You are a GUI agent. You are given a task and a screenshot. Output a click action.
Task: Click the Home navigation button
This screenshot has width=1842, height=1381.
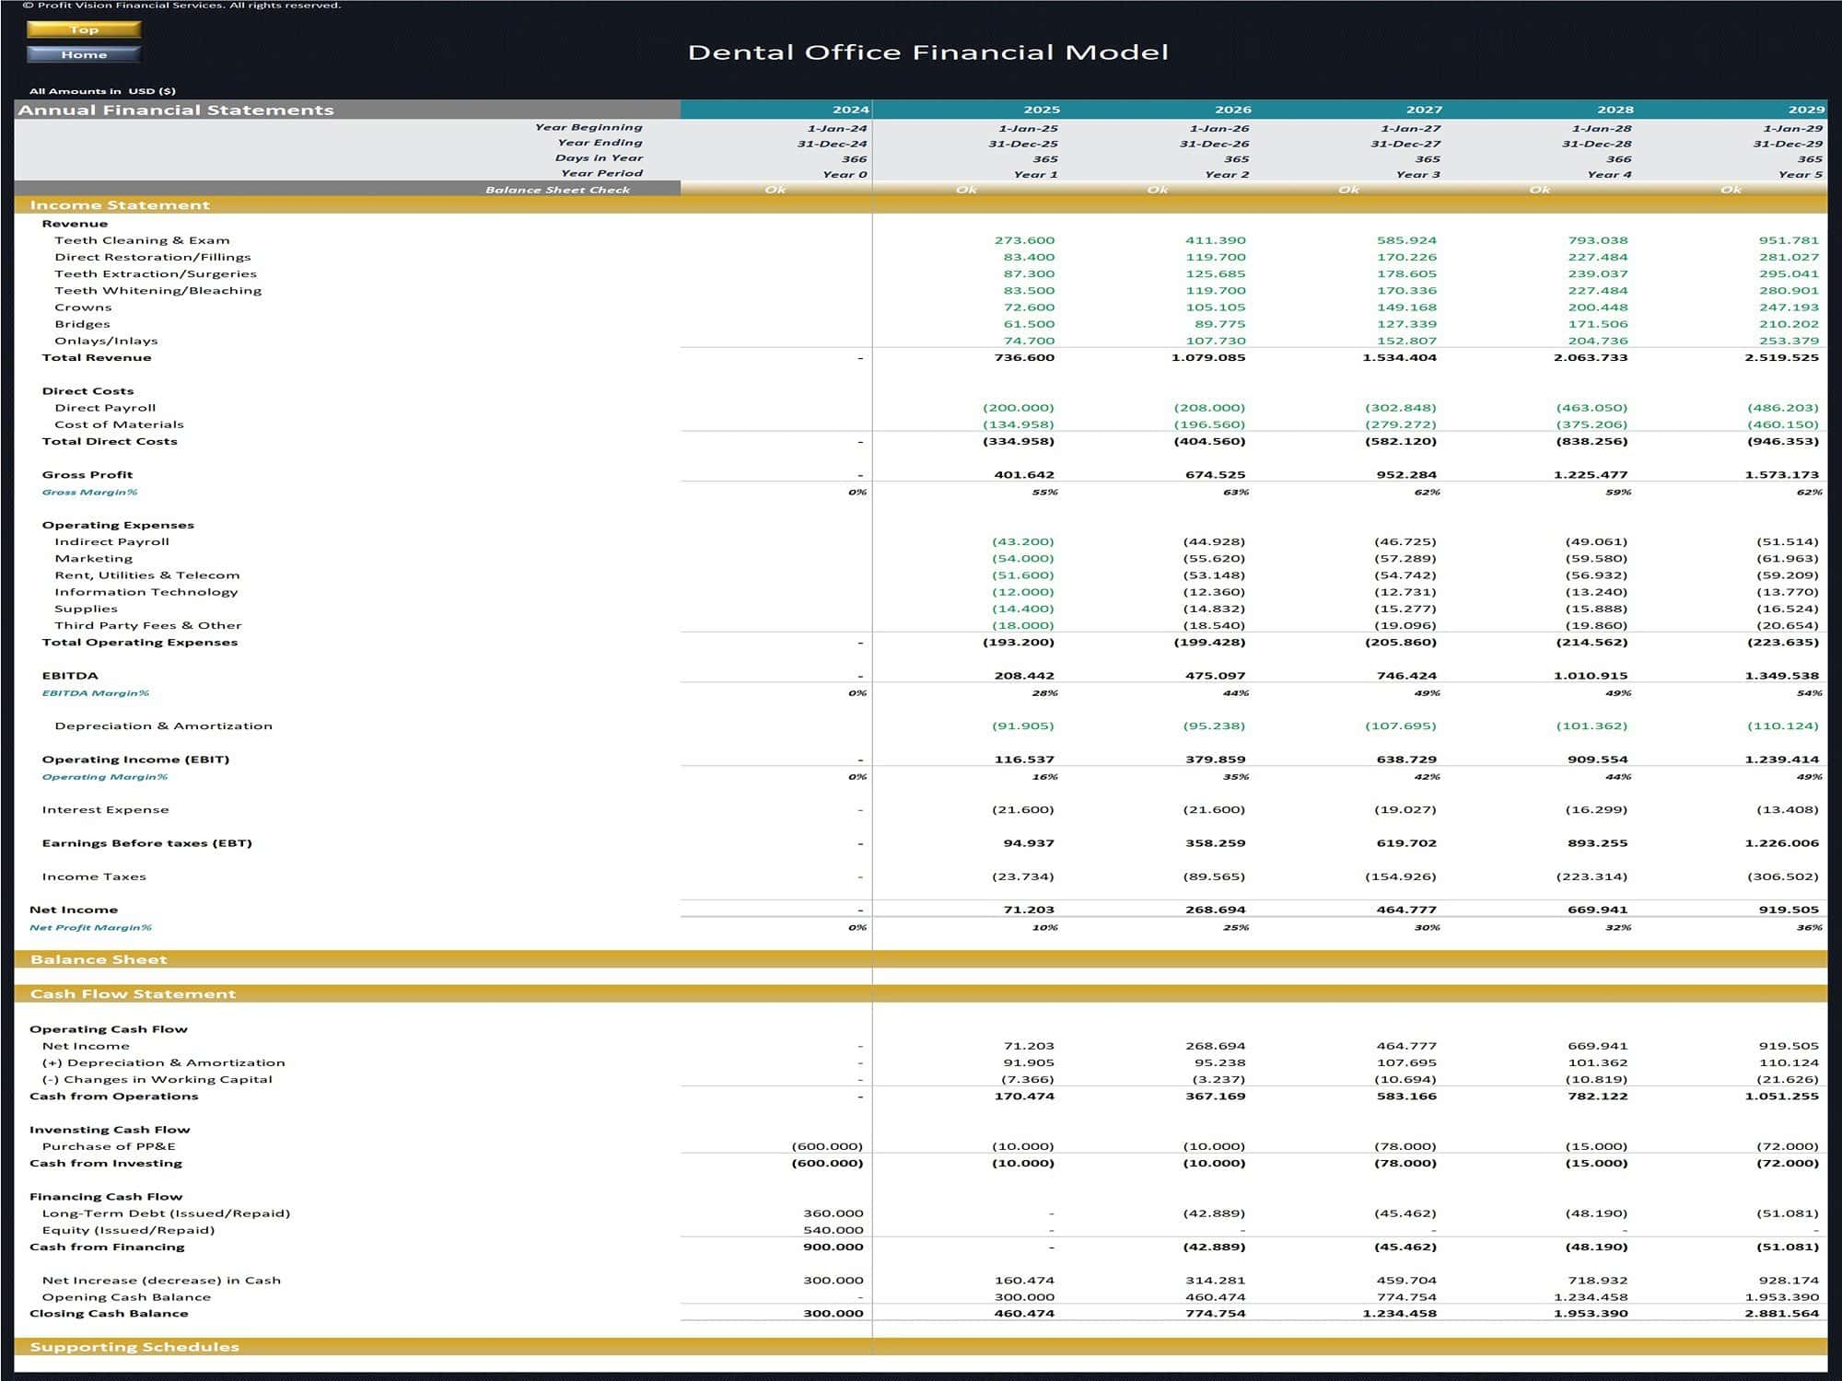click(84, 54)
